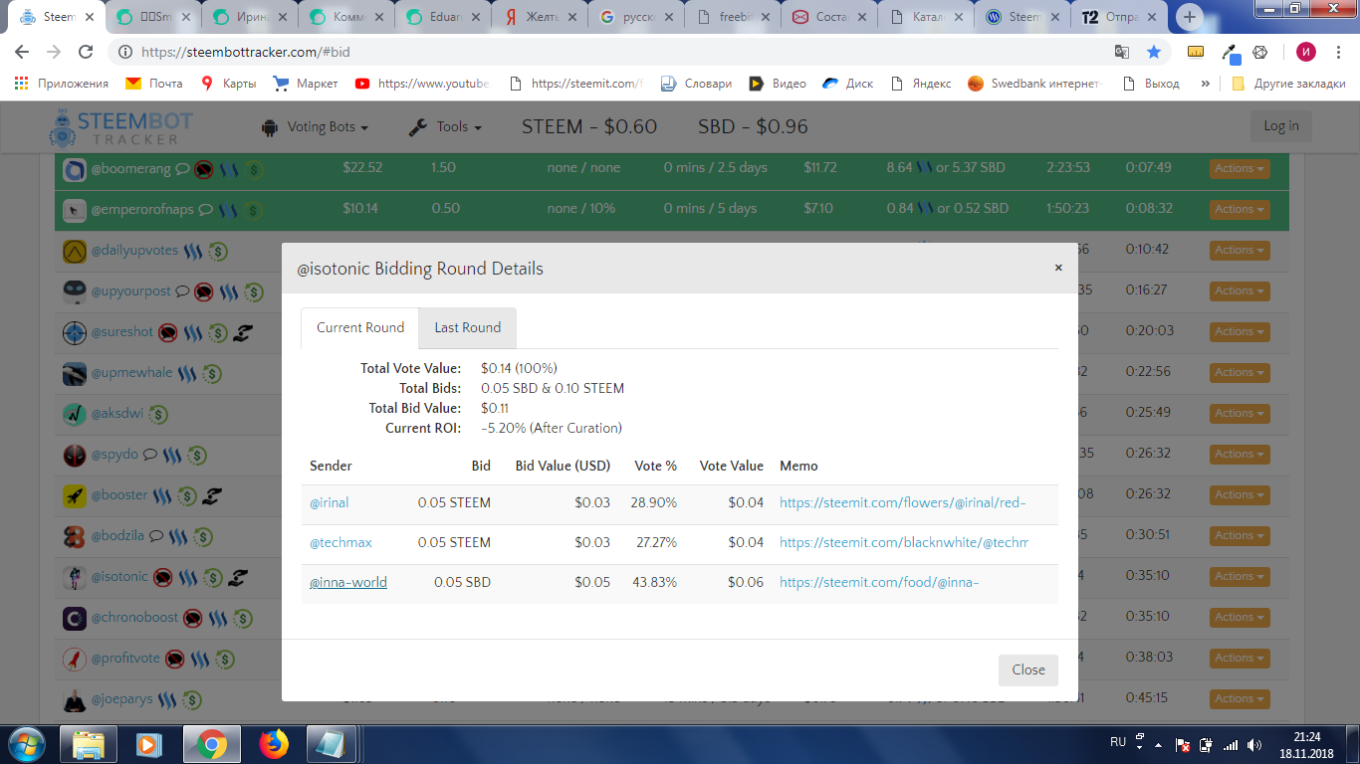Open the Windows Start menu
The width and height of the screenshot is (1360, 764).
pos(27,744)
